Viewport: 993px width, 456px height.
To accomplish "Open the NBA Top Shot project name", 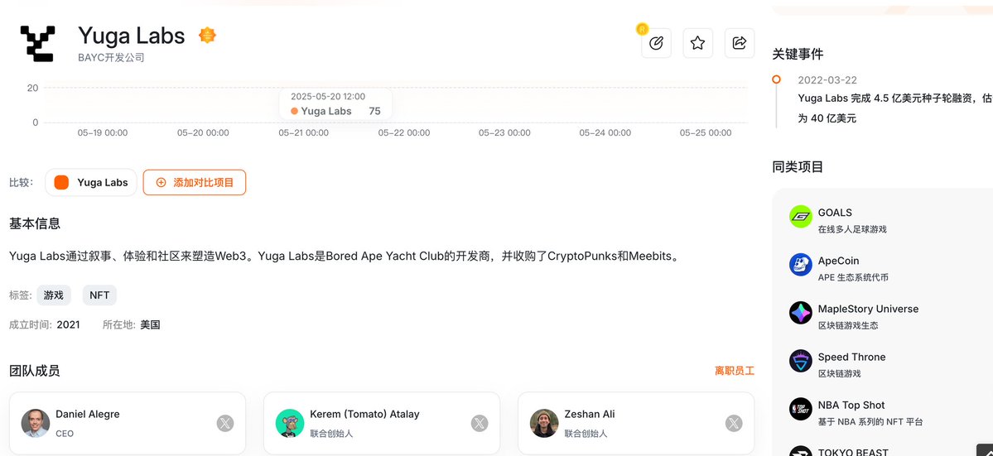I will tap(851, 405).
